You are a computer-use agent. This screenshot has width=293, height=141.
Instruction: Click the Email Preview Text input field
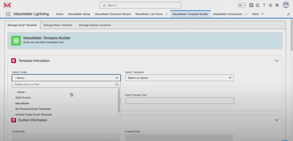point(180,101)
